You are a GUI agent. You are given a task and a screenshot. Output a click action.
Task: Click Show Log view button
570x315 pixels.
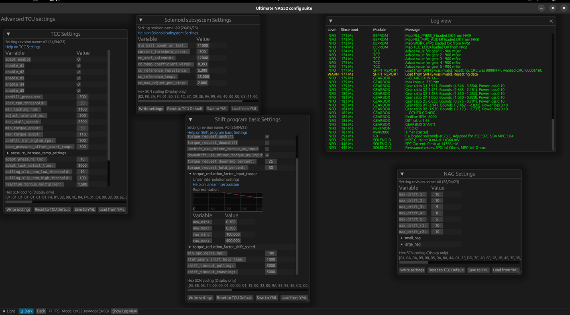tap(124, 311)
